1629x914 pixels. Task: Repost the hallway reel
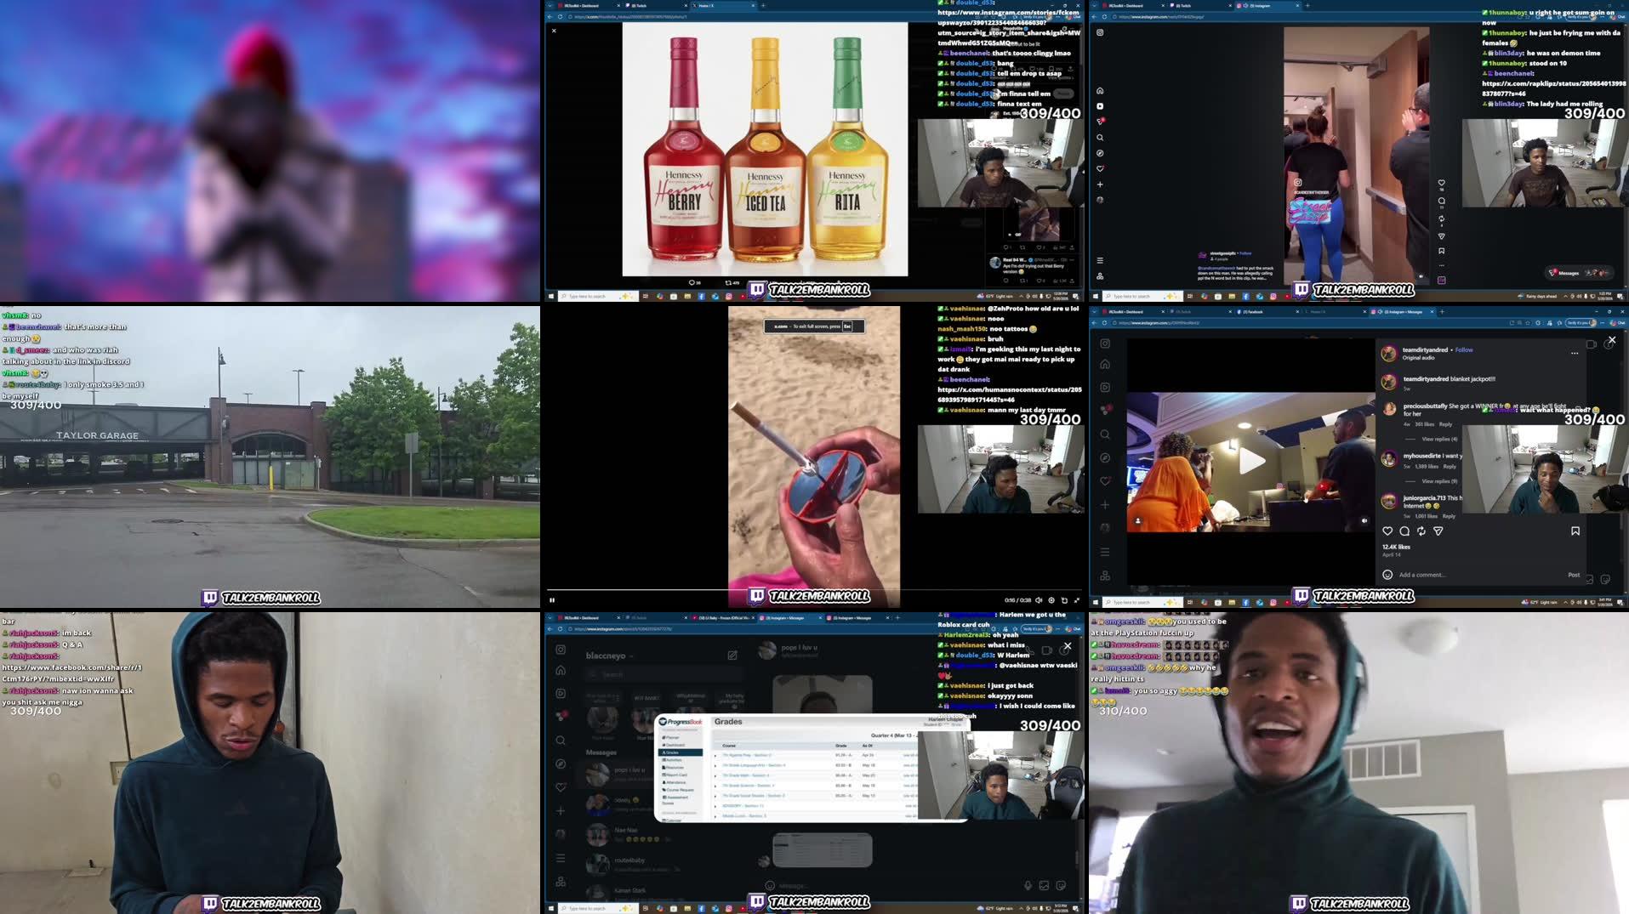[1441, 219]
